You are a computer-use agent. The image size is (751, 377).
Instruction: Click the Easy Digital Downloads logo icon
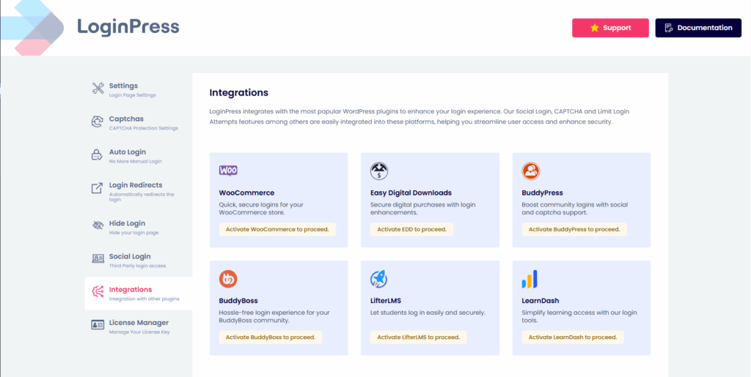pos(379,171)
